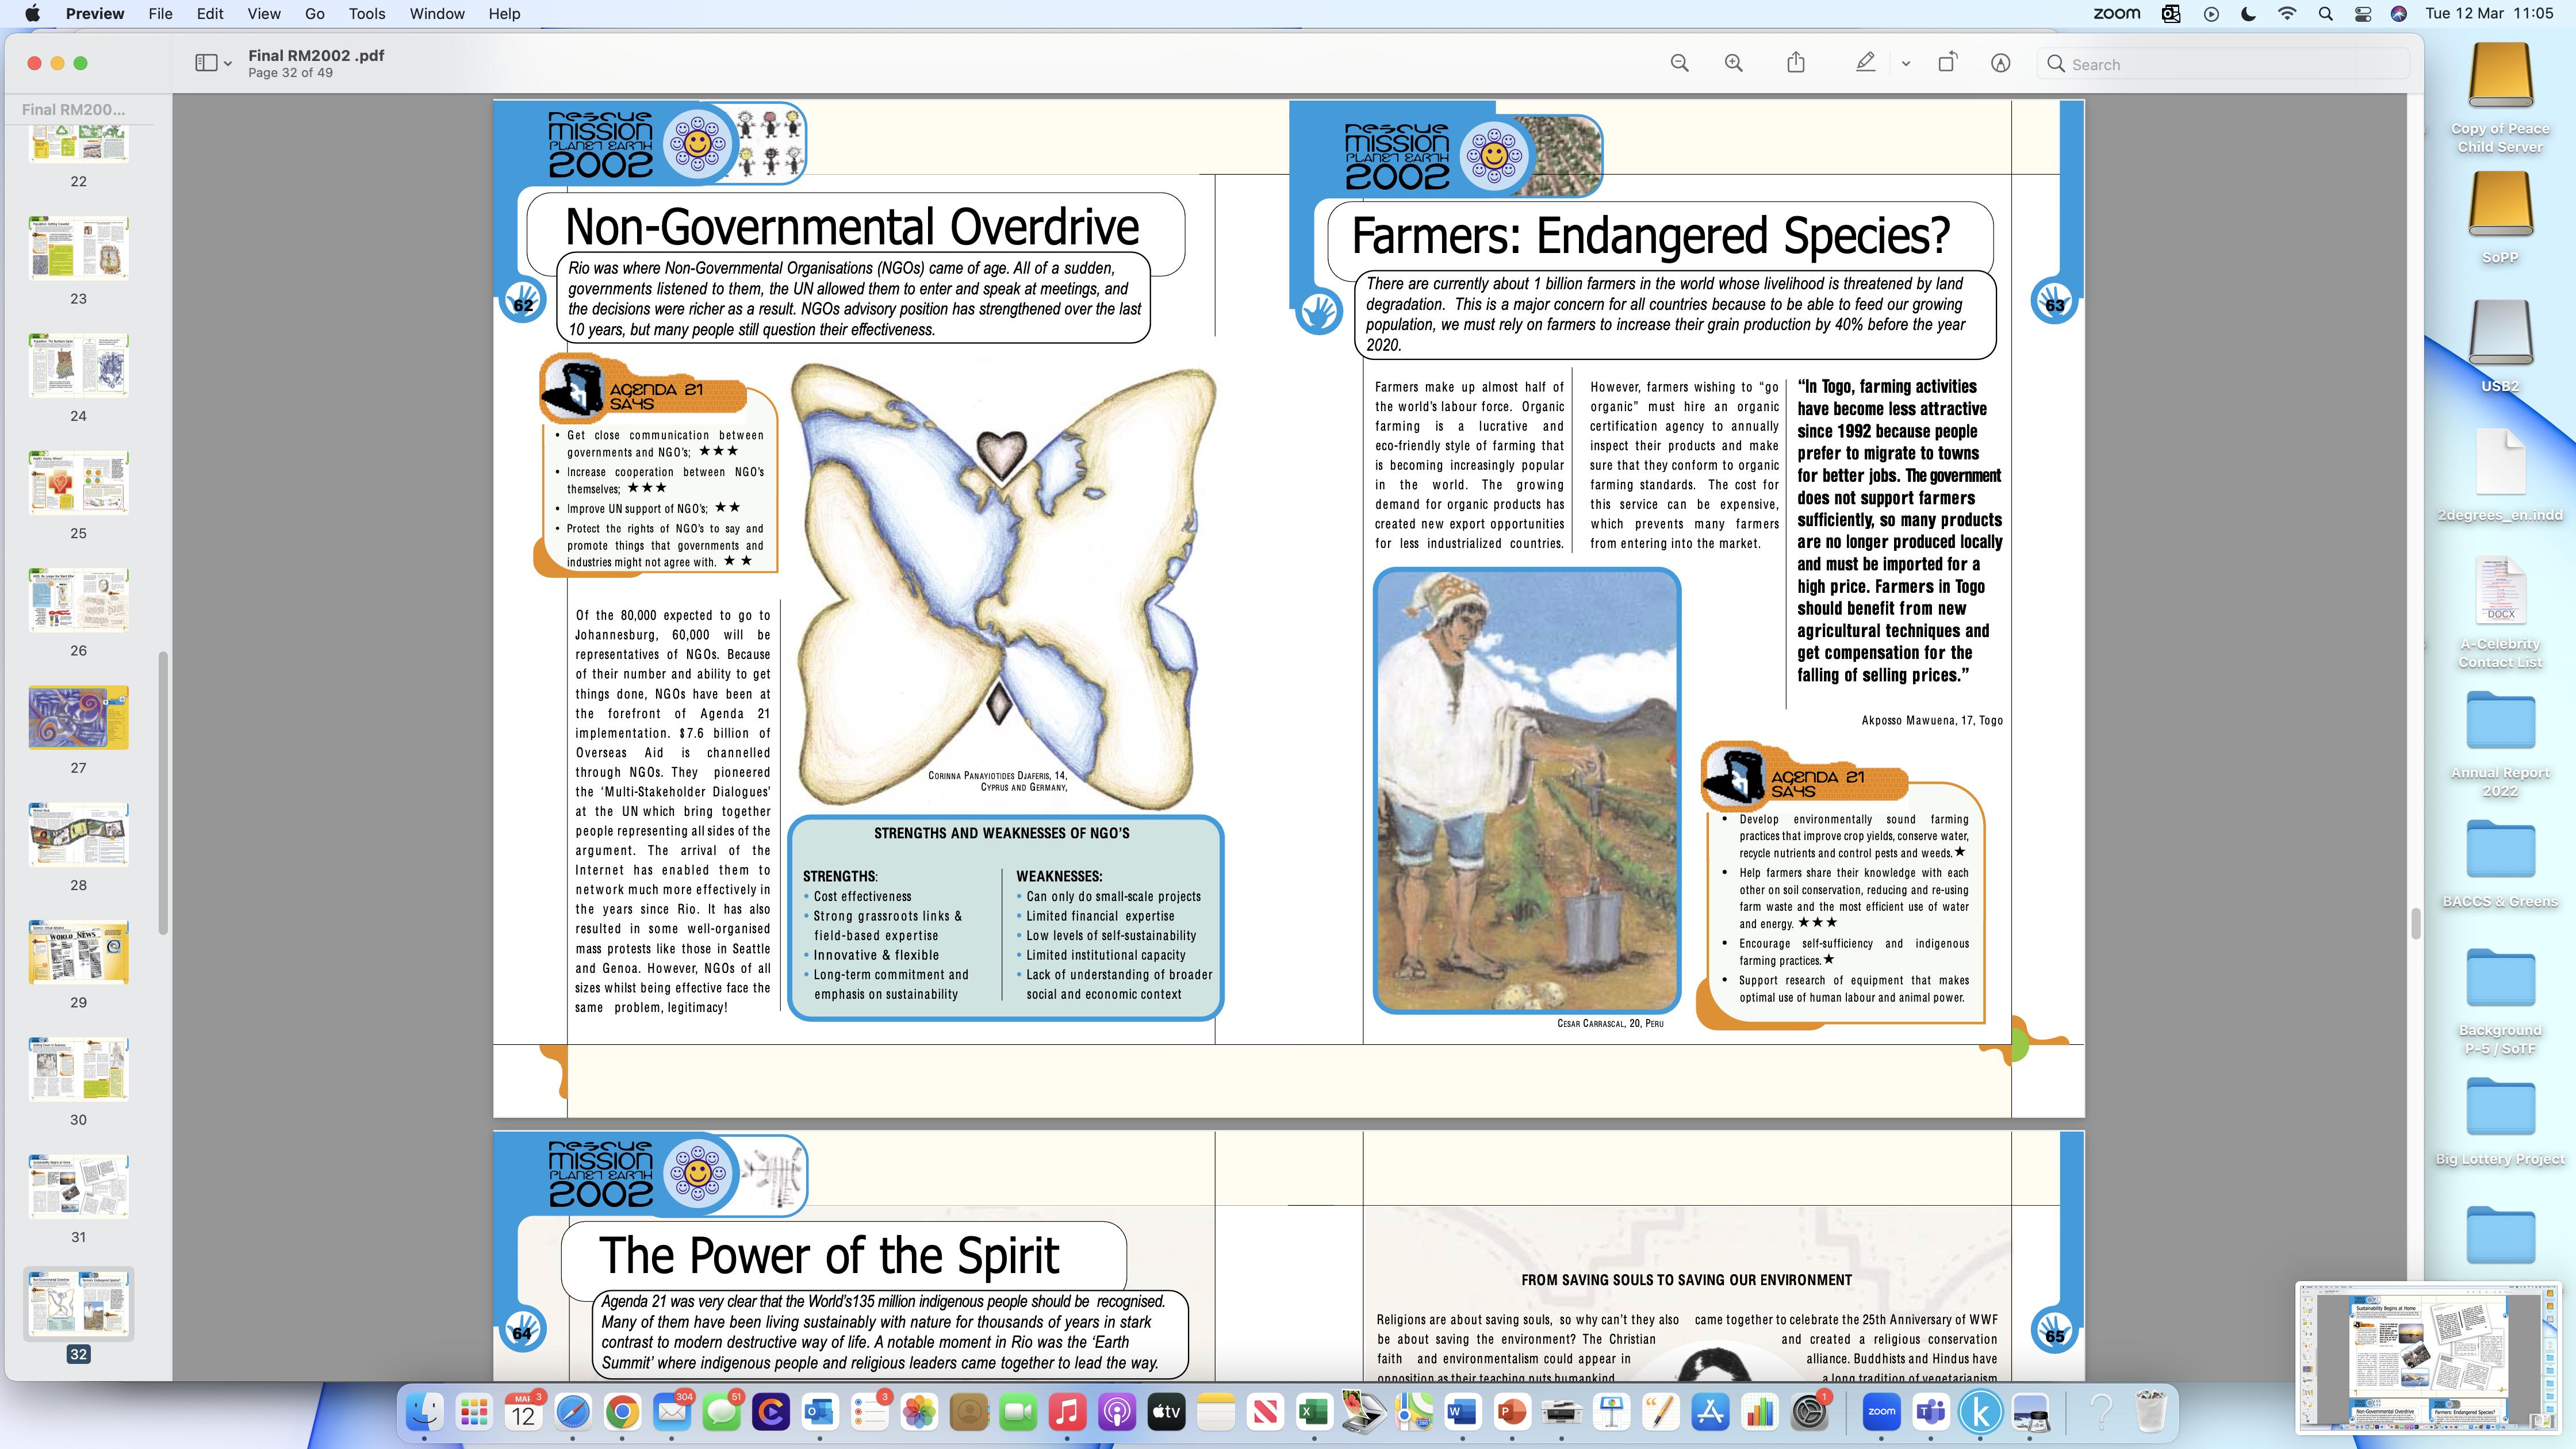Click the Rotate page icon

click(x=1947, y=64)
